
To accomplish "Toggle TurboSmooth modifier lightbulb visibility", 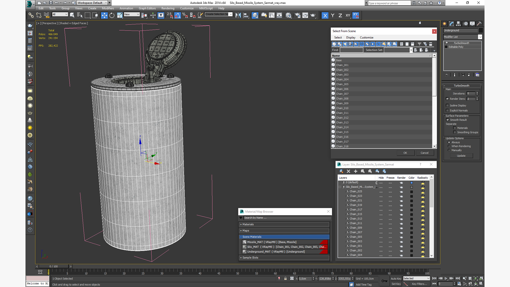I will pos(447,43).
